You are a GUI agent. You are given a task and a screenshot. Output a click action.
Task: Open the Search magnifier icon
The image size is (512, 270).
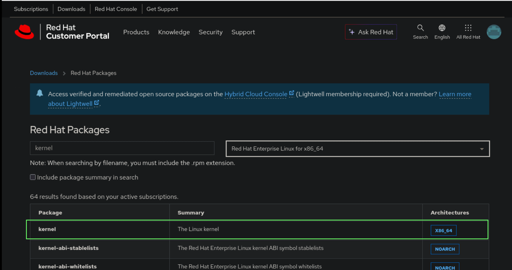(420, 28)
